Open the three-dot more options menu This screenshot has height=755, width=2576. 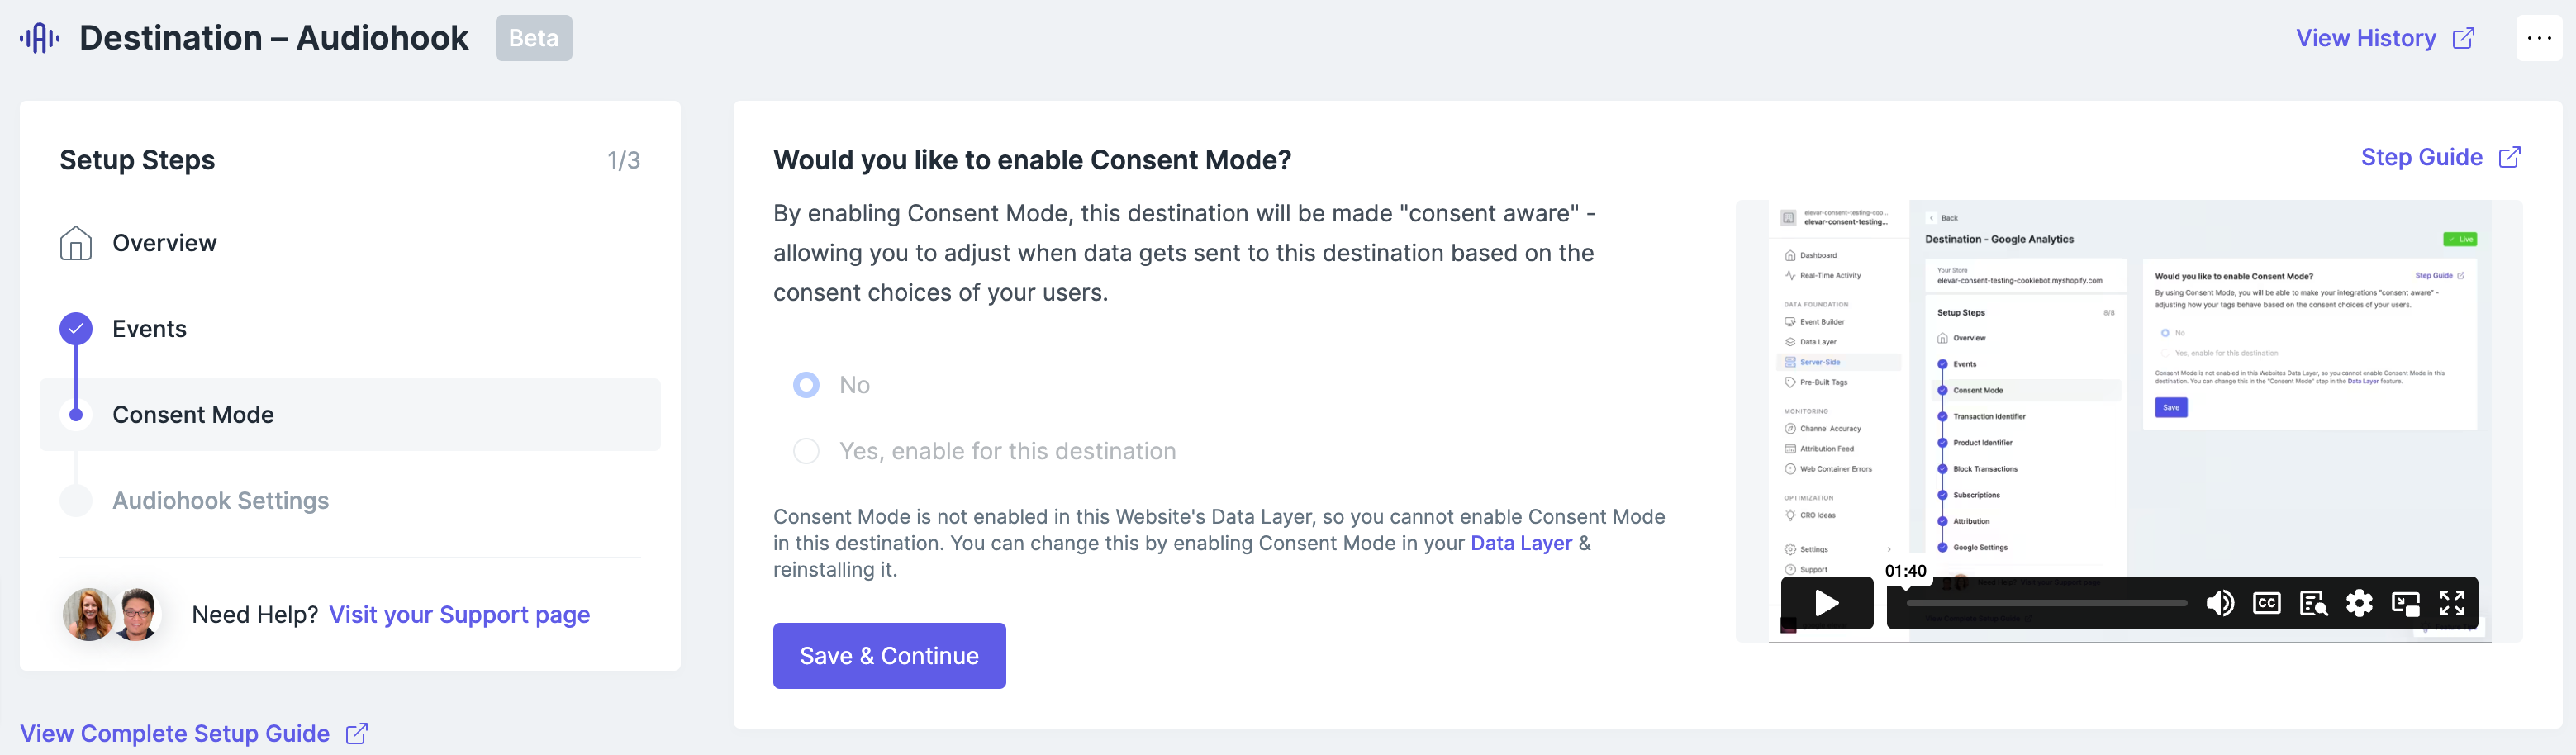(x=2538, y=38)
